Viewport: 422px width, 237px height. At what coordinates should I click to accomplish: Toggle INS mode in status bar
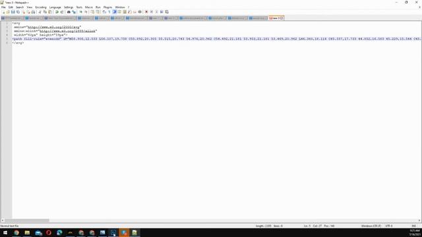[x=414, y=226]
